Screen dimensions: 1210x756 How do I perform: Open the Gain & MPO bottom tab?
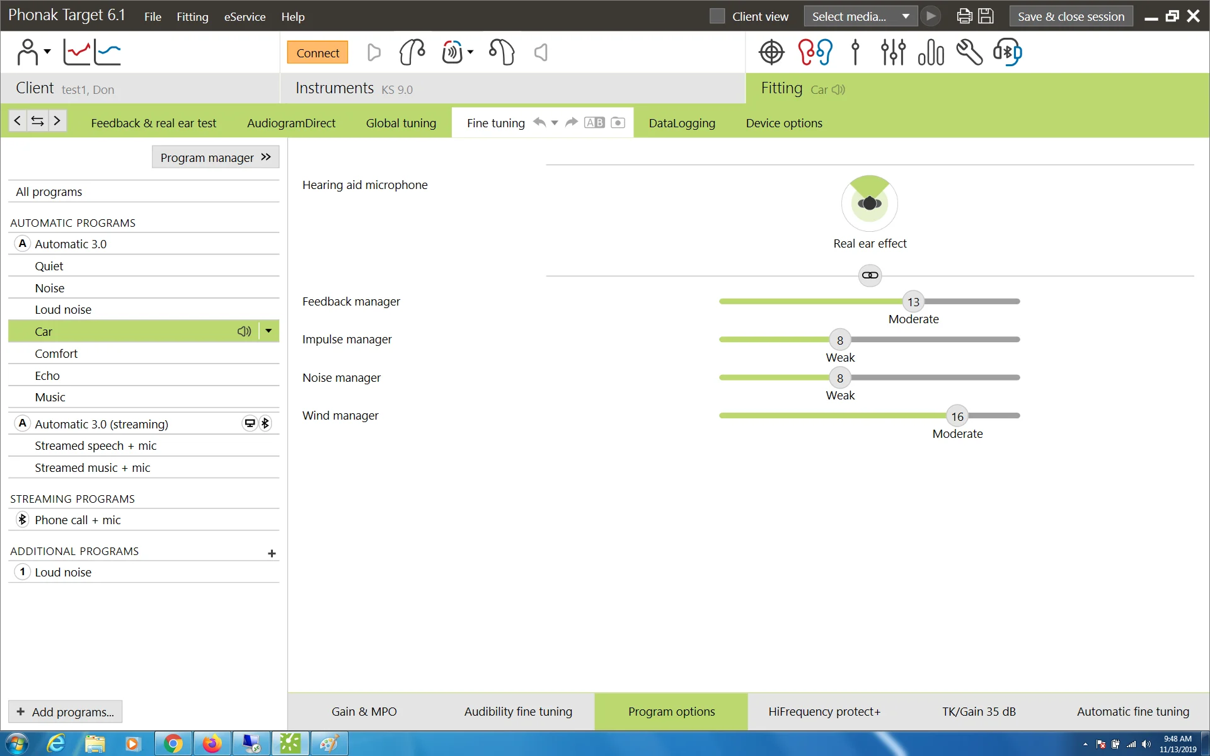click(364, 711)
